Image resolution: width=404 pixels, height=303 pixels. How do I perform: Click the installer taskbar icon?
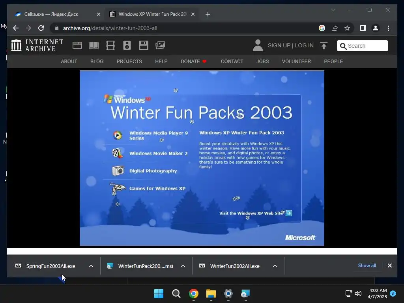(x=245, y=294)
